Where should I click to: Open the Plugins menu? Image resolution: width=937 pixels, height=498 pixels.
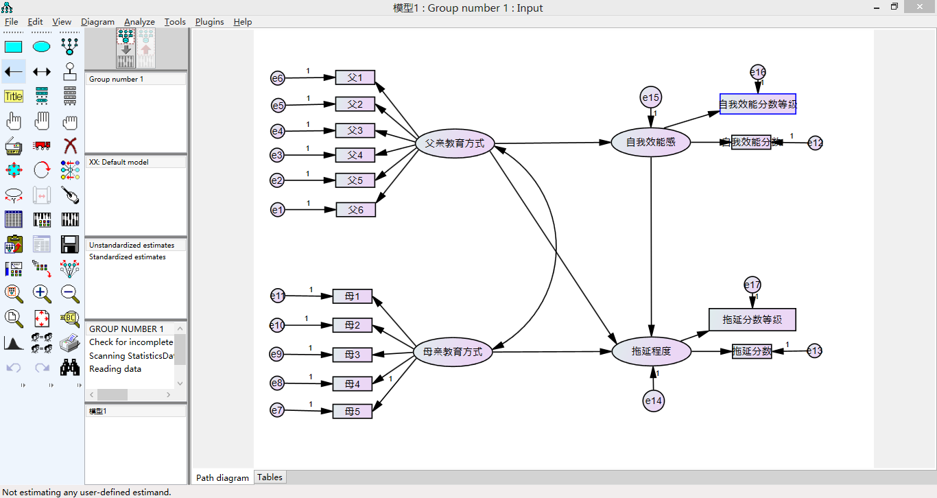[209, 22]
